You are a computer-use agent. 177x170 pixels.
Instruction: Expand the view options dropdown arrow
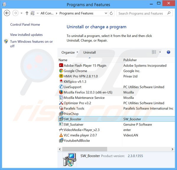[160, 52]
